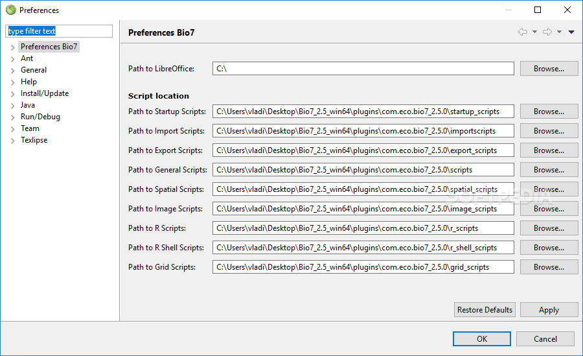583x356 pixels.
Task: Expand the Java tree node
Action: (x=13, y=106)
